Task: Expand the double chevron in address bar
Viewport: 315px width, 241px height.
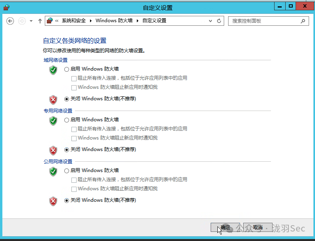Action: pyautogui.click(x=57, y=21)
